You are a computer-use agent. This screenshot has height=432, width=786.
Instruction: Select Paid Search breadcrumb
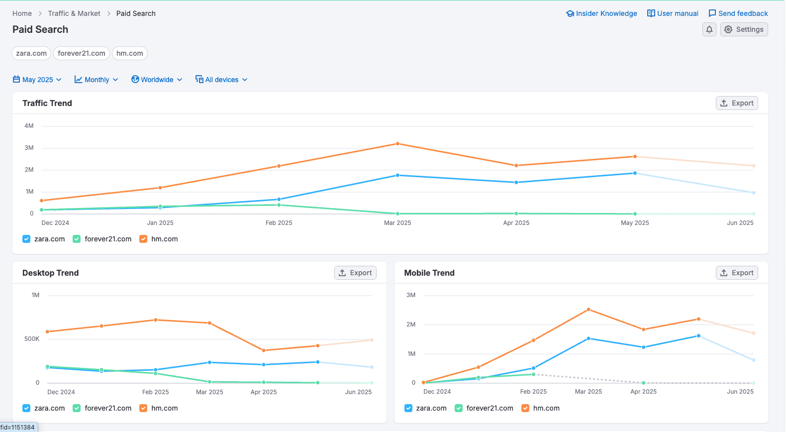(x=136, y=13)
